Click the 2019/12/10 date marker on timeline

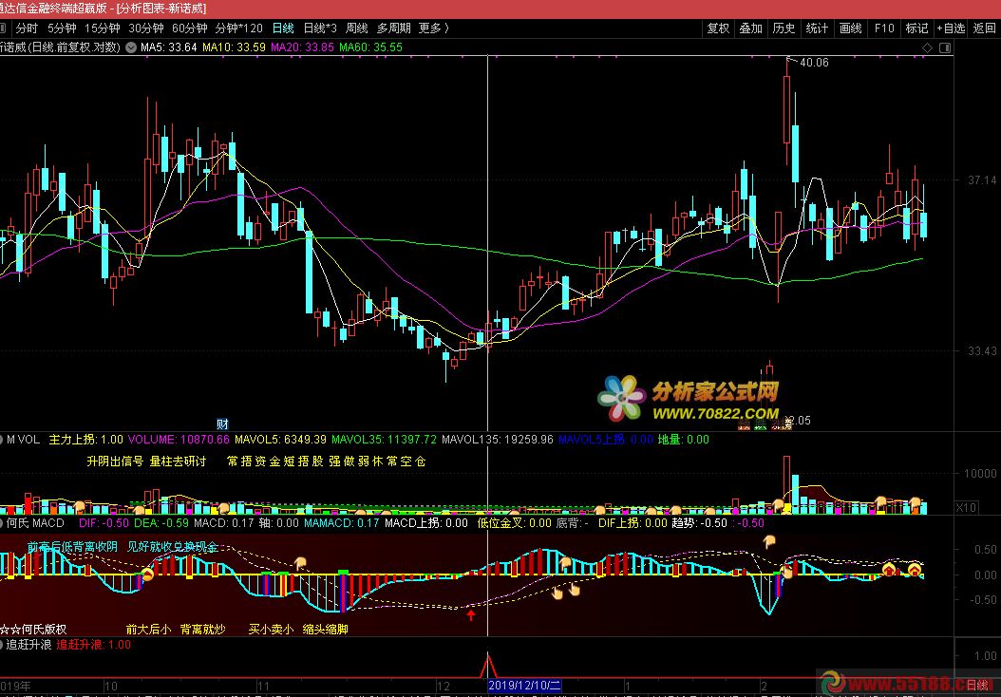point(525,685)
